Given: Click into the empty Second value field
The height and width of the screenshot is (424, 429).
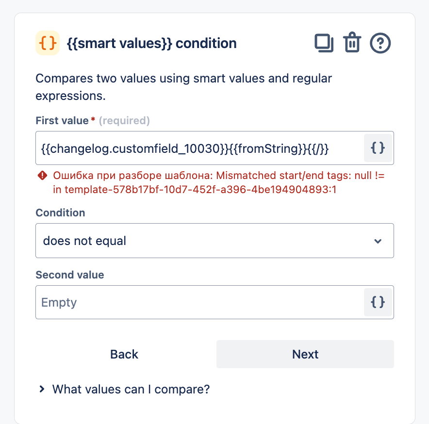Looking at the screenshot, I should (x=199, y=302).
